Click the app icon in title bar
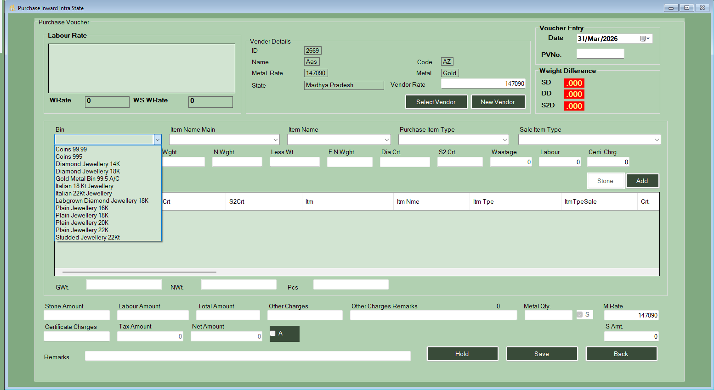 click(12, 8)
